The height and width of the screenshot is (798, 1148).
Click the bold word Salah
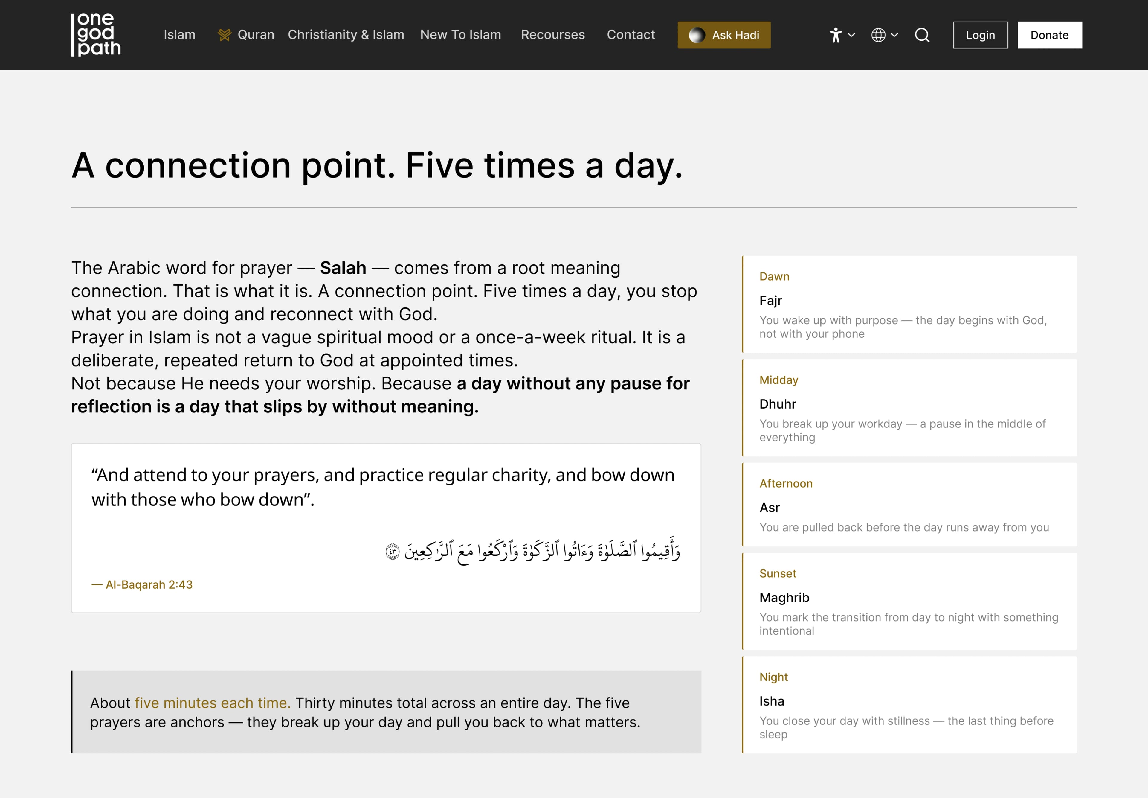pos(343,268)
